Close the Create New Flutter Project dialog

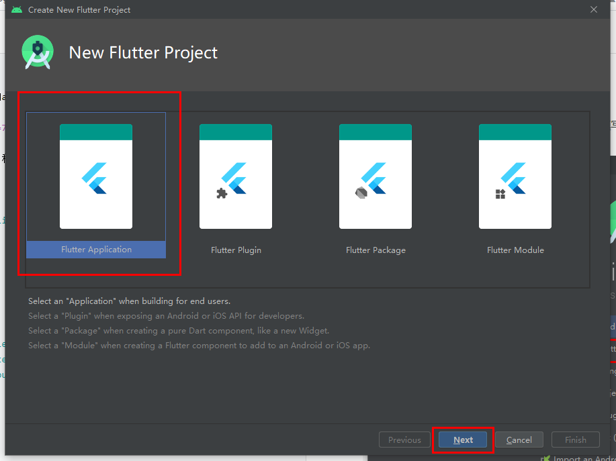coord(594,9)
